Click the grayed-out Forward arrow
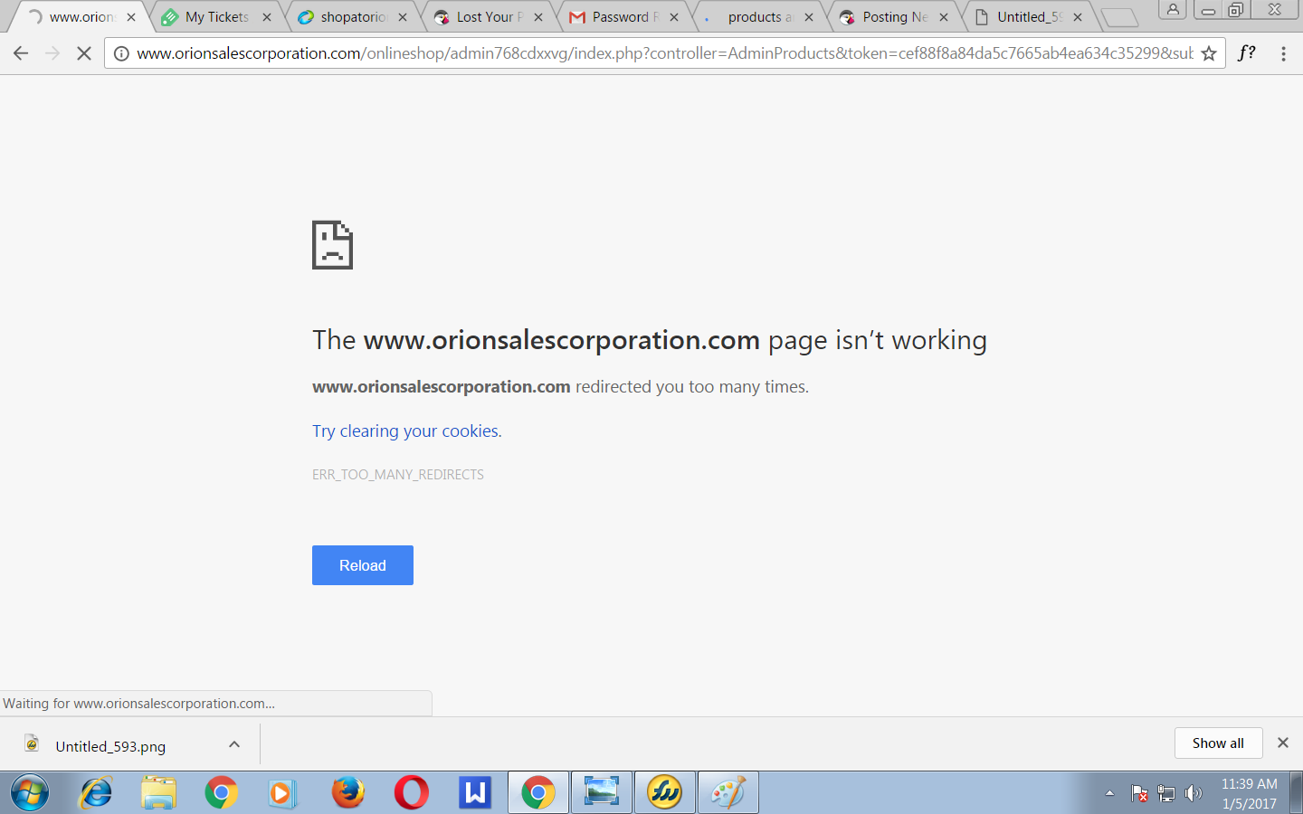 pos(52,53)
